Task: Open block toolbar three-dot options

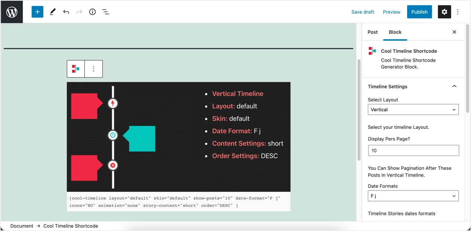Action: pos(94,69)
